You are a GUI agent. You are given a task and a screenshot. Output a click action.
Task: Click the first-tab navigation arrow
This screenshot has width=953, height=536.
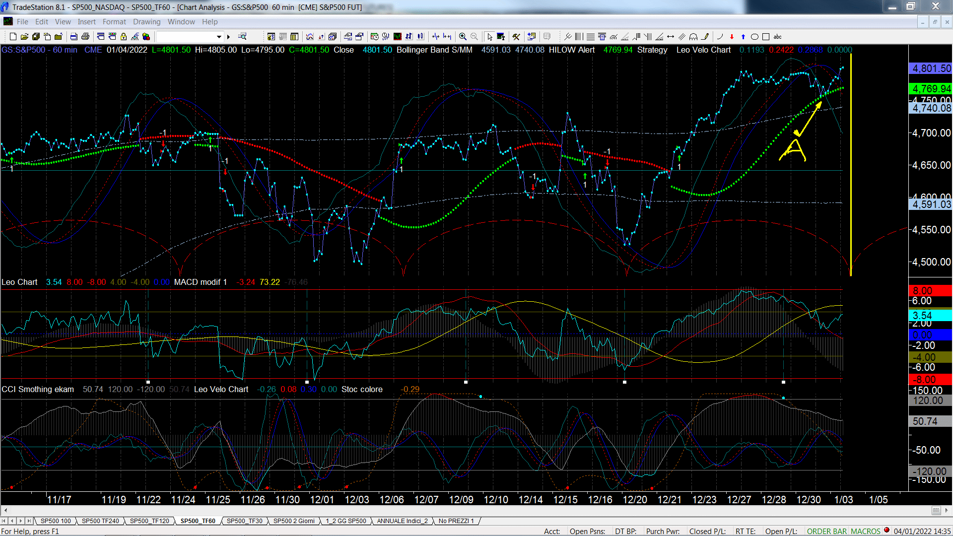[x=4, y=521]
